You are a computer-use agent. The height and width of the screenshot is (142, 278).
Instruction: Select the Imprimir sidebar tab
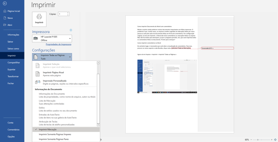tap(12, 55)
